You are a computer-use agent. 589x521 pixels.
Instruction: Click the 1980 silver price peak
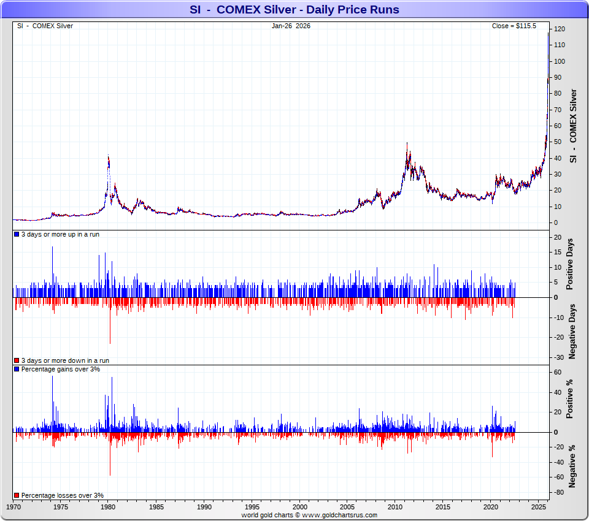pyautogui.click(x=108, y=156)
